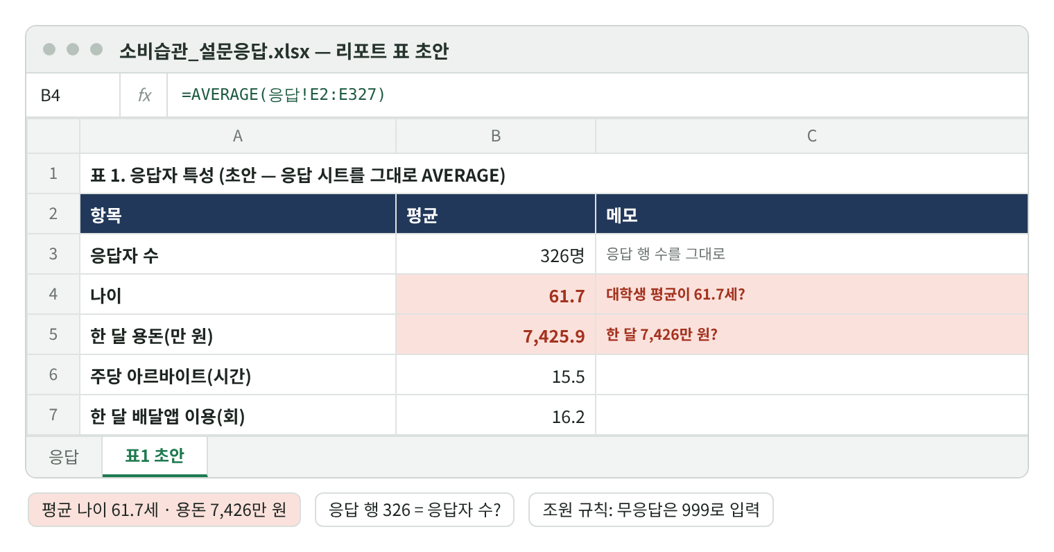
Task: Select the 한 달 배달앱 이용(회) cell
Action: click(238, 415)
